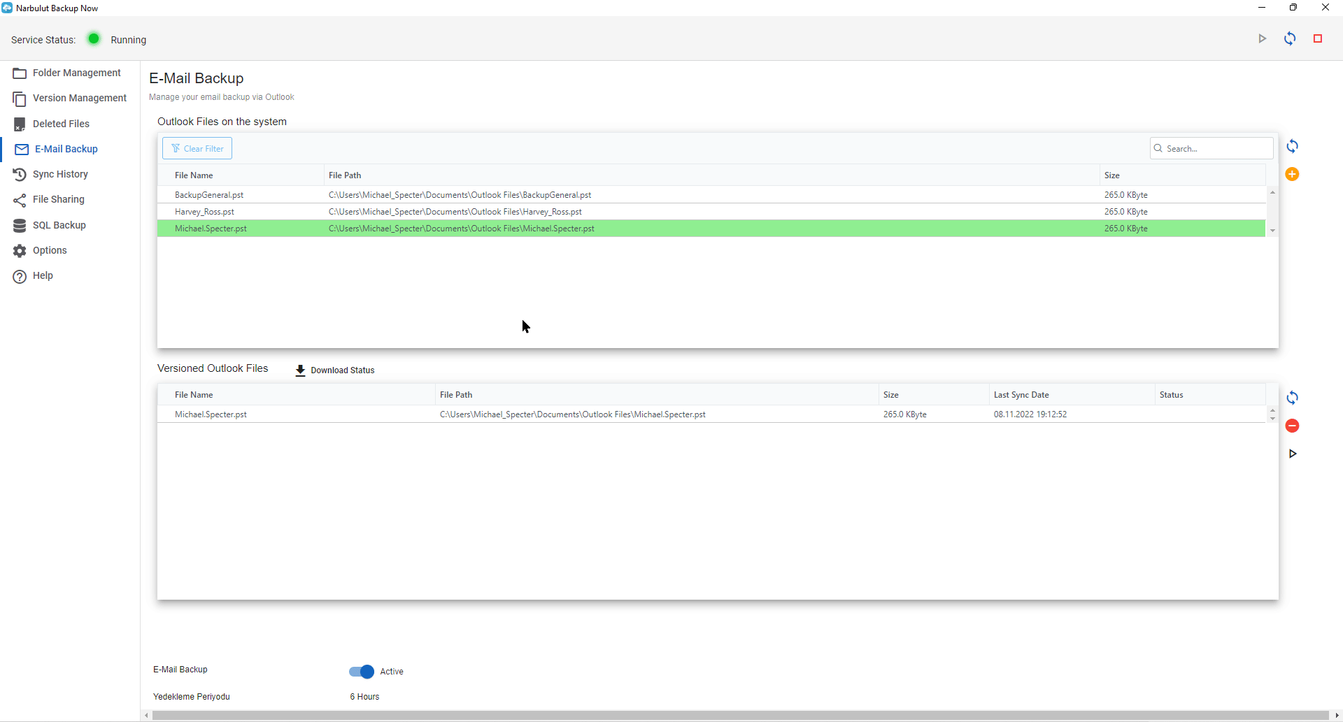Click the SQL Backup database icon
Image resolution: width=1343 pixels, height=722 pixels.
click(20, 226)
